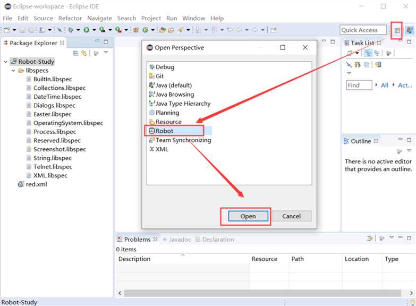Click New Task icon in Task List
Image resolution: width=416 pixels, height=306 pixels.
coord(350,53)
